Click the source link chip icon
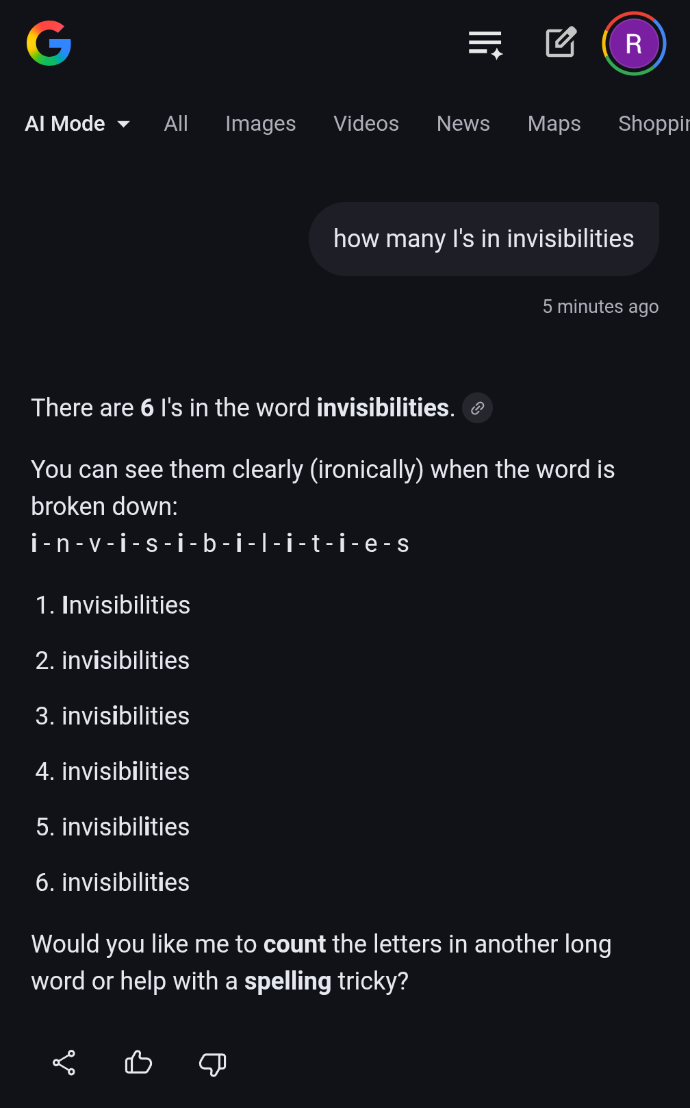 point(477,408)
